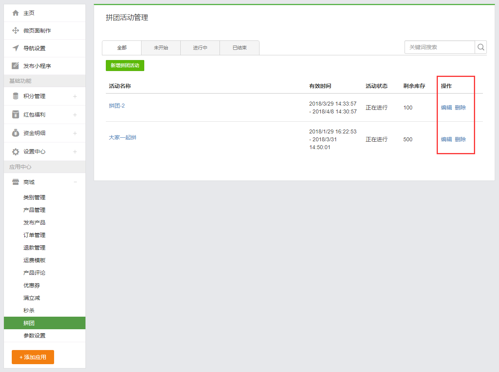The width and height of the screenshot is (499, 372).
Task: Click the 发布小程序 edit icon
Action: (16, 66)
